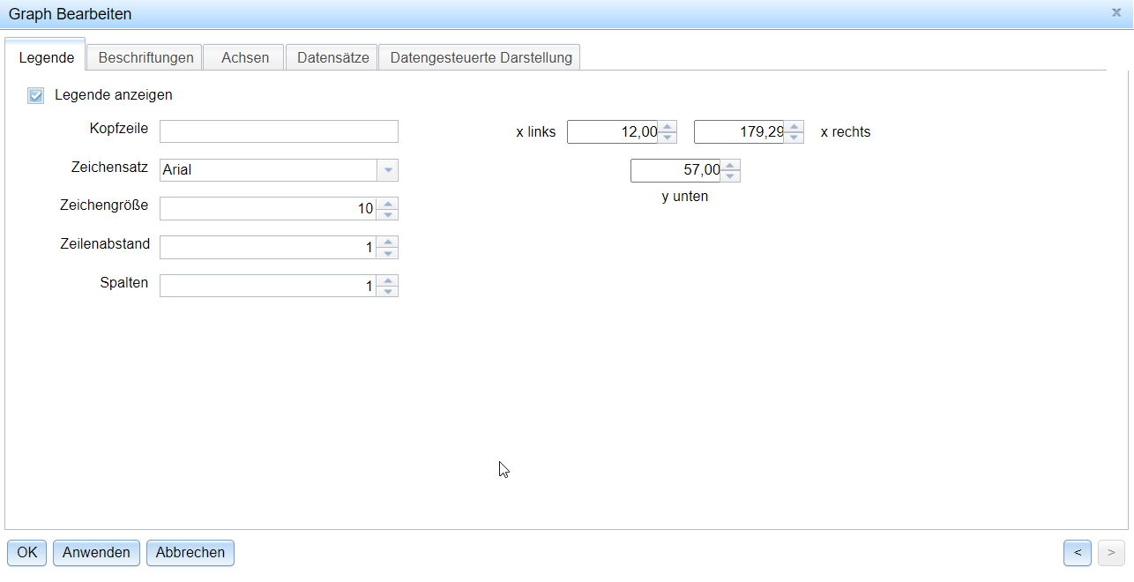The image size is (1134, 582).
Task: Click the previous arrow button
Action: (x=1078, y=553)
